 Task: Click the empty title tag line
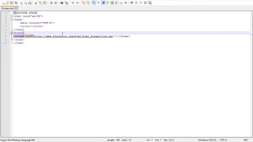pos(32,26)
